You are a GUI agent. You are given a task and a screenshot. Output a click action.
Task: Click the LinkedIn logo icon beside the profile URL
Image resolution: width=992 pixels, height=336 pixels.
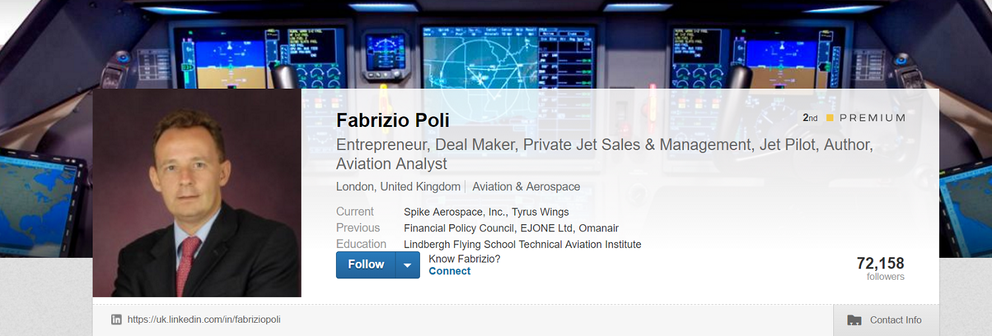(x=116, y=319)
